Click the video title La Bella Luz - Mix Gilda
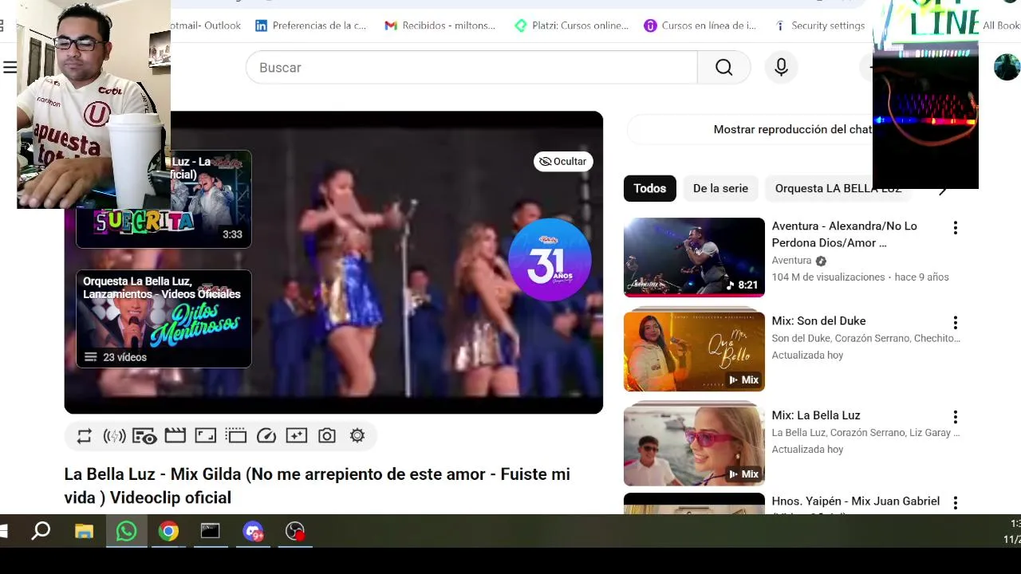1021x574 pixels. pos(317,486)
